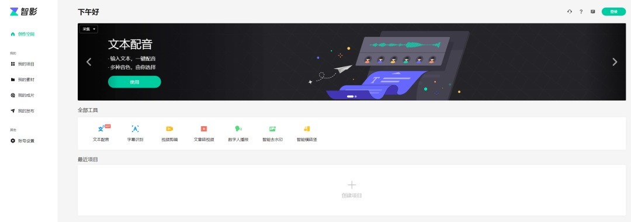The width and height of the screenshot is (631, 222).
Task: Show the previous banner slide
Action: coord(89,61)
